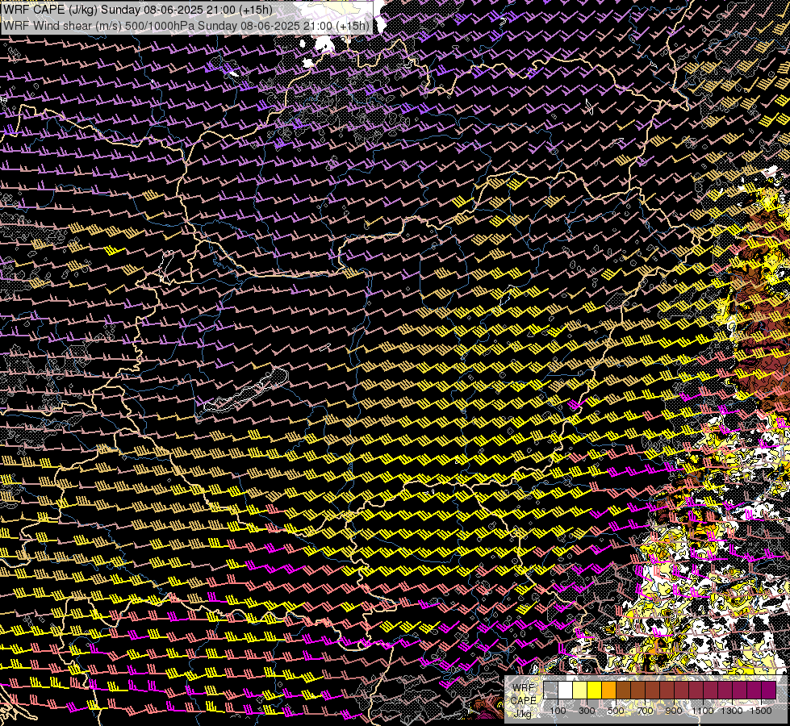This screenshot has height=726, width=790.
Task: Click the WRF CAPE title line
Action: (137, 10)
